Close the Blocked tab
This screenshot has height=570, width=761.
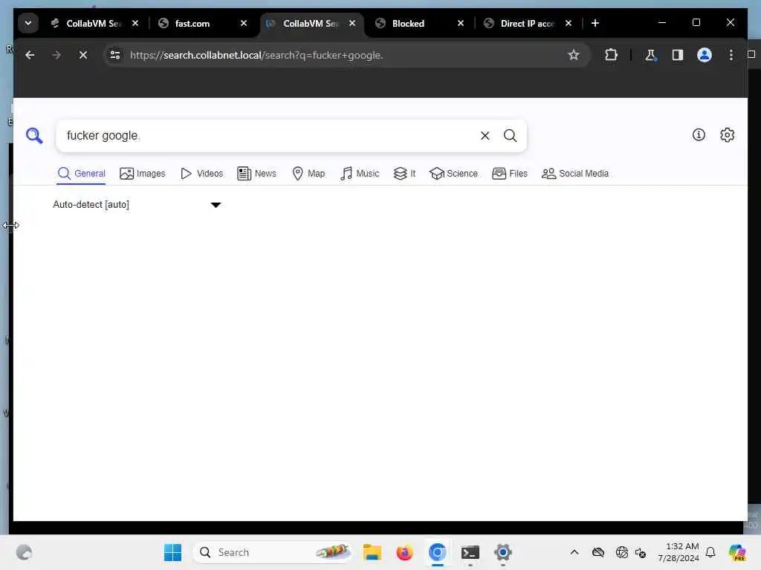(461, 23)
